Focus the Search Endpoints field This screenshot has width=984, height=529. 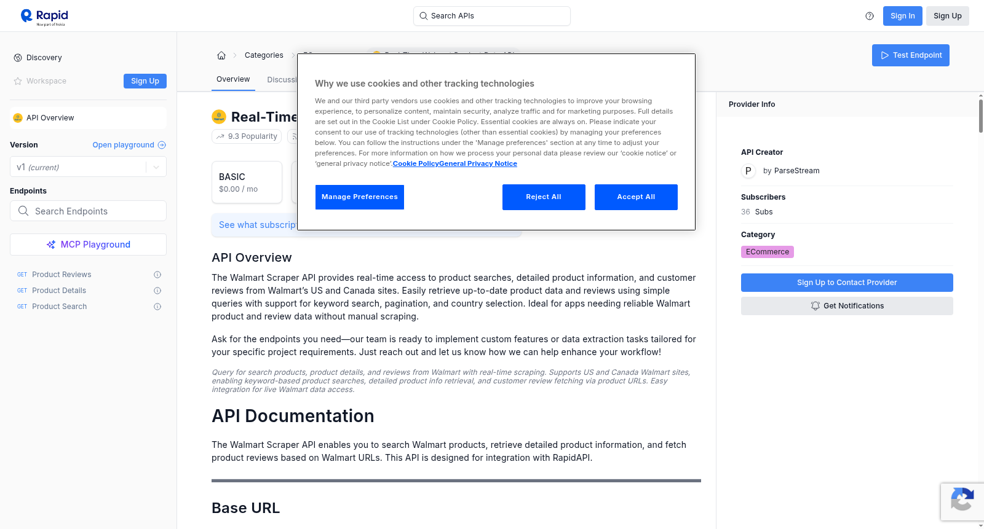tap(88, 211)
